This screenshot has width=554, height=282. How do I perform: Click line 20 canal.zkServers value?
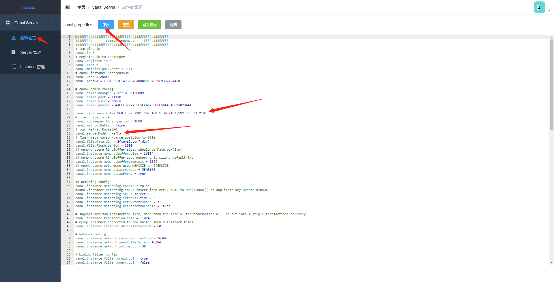click(x=158, y=113)
